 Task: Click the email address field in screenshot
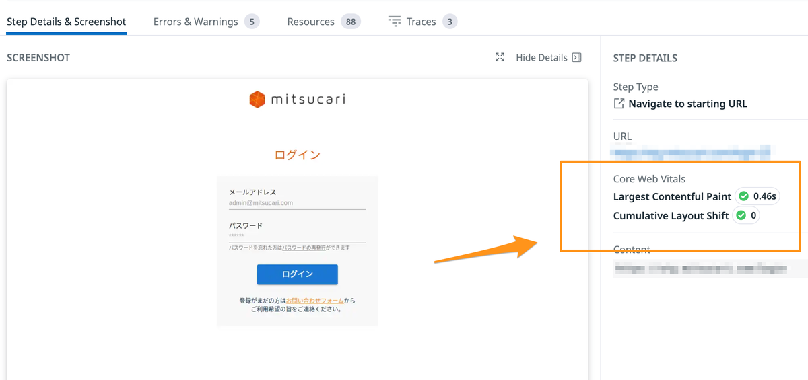coord(297,202)
